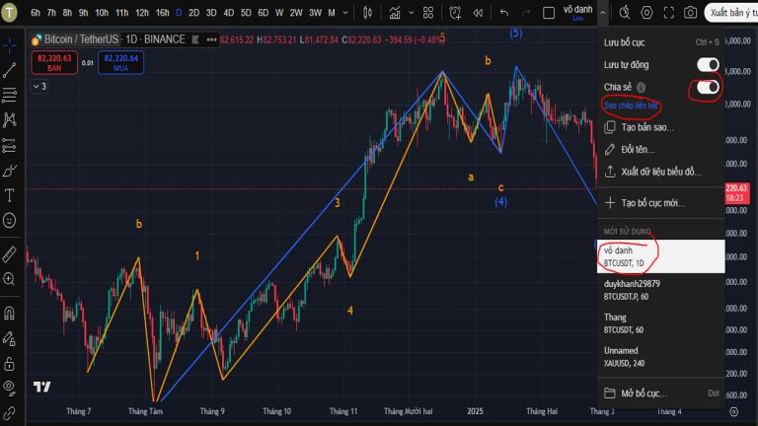Collapse the layout menu chevron
This screenshot has width=758, height=426.
(603, 13)
